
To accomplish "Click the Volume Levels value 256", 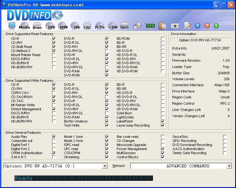I will (x=227, y=79).
